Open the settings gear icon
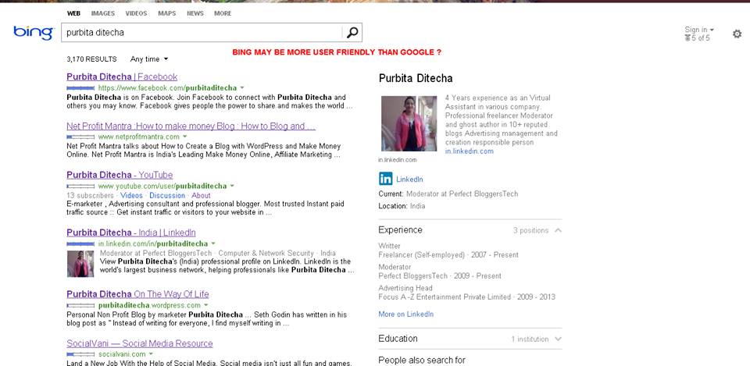750x366 pixels. click(737, 34)
